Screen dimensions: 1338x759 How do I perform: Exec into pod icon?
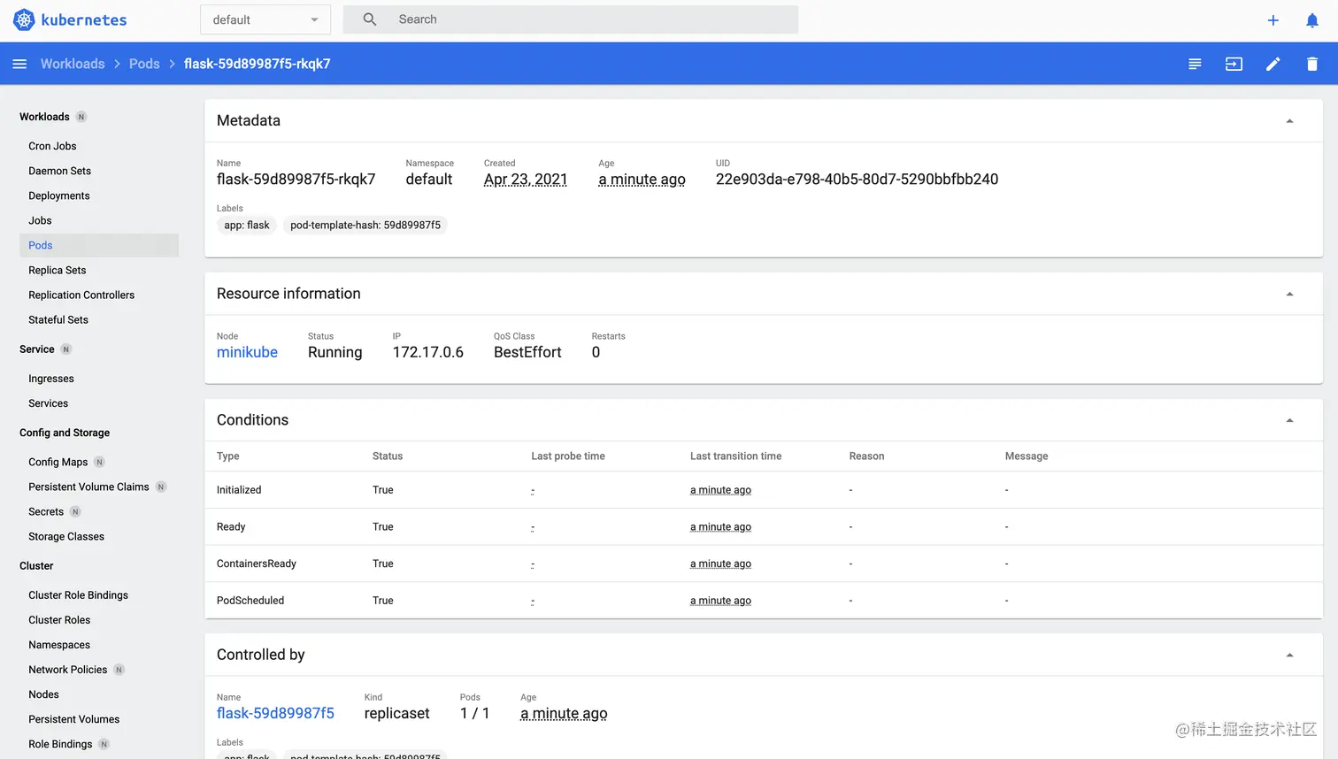[1234, 64]
